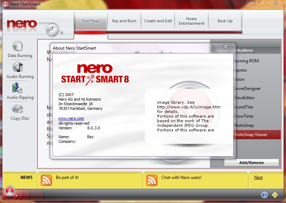Go to the Next news item
The width and height of the screenshot is (286, 203).
[x=258, y=177]
